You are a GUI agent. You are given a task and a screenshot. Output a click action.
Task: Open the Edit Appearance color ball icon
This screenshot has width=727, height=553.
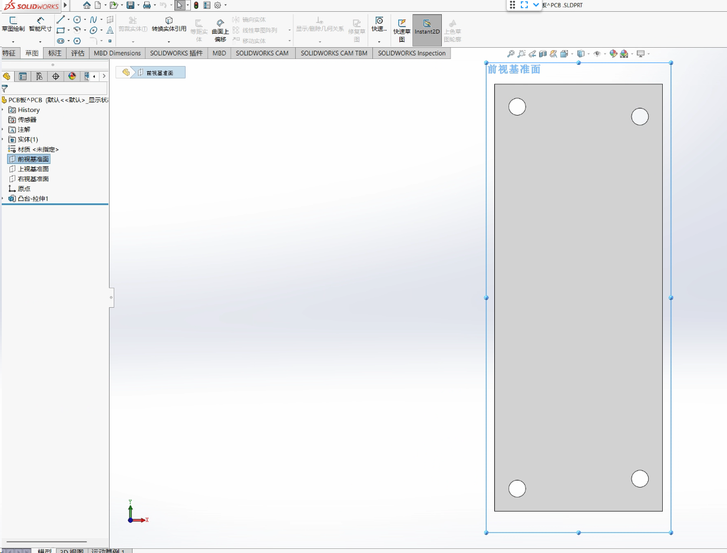[613, 54]
